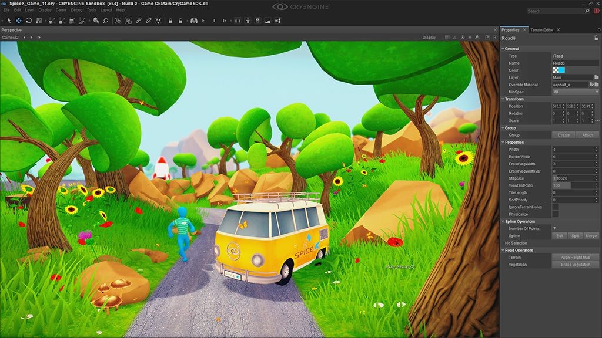The width and height of the screenshot is (602, 338).
Task: Toggle the IgnoreTerrainHoles checkbox
Action: point(555,207)
